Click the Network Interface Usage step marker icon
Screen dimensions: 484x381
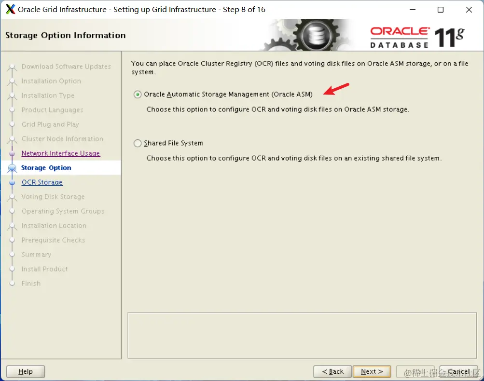pyautogui.click(x=12, y=153)
